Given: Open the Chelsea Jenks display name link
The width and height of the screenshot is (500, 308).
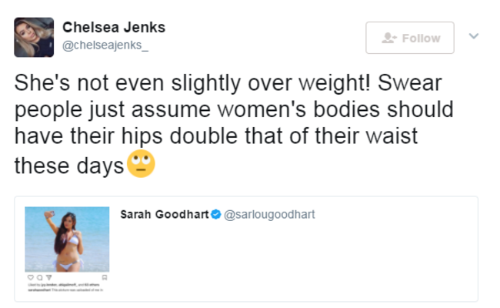Looking at the screenshot, I should (x=113, y=28).
